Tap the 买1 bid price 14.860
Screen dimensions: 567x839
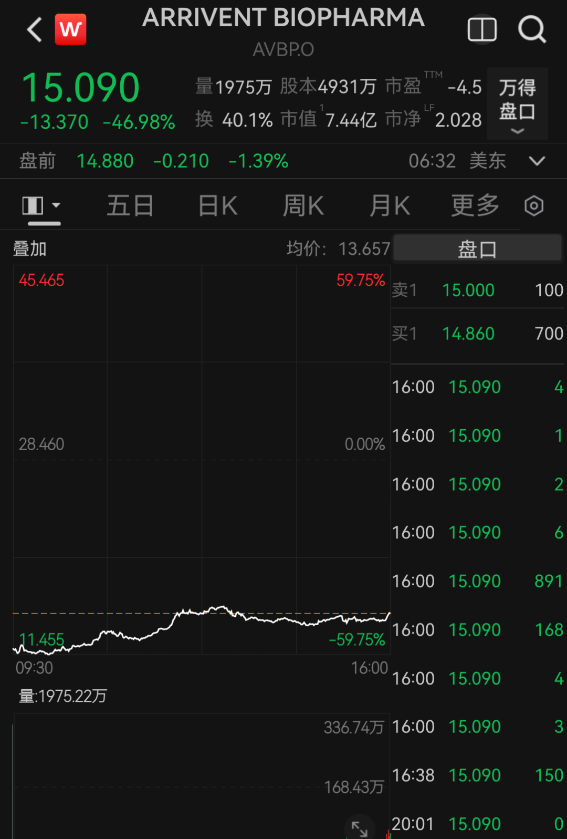[468, 334]
